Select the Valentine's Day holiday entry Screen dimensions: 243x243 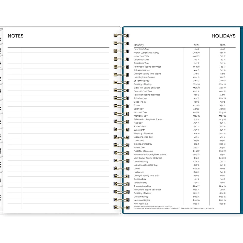click(x=141, y=60)
